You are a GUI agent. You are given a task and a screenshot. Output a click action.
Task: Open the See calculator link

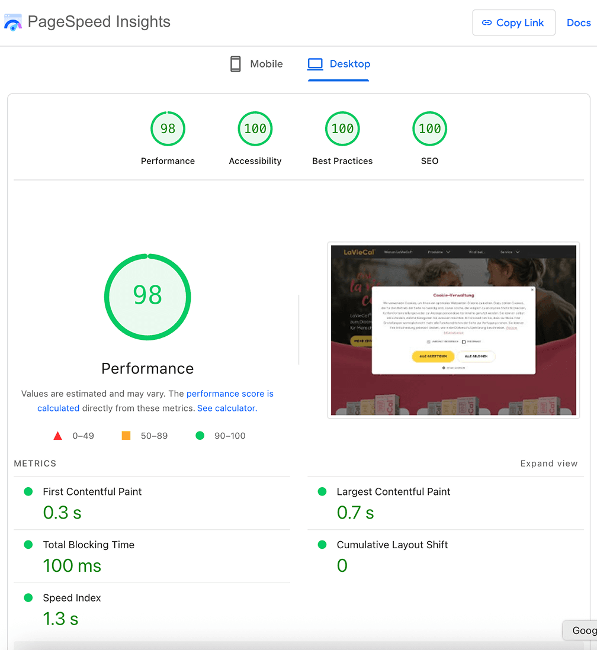(x=226, y=408)
